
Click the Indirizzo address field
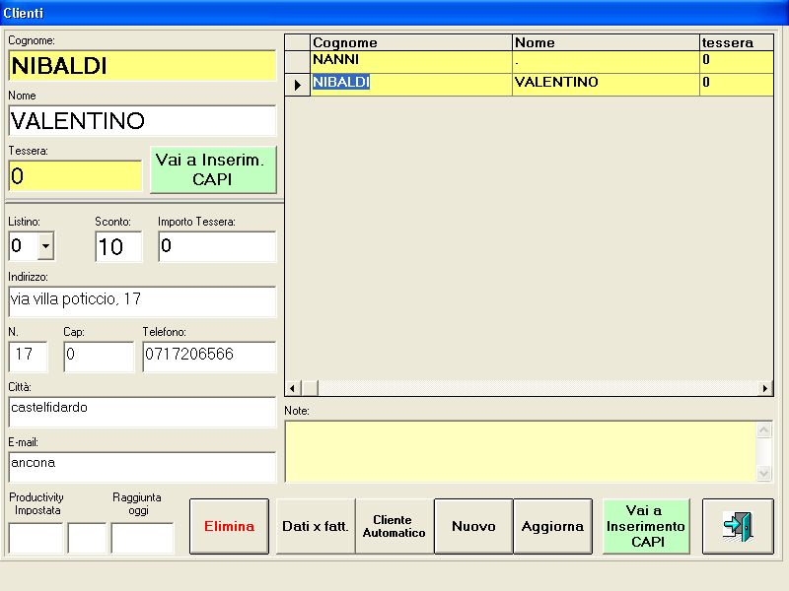[x=142, y=301]
